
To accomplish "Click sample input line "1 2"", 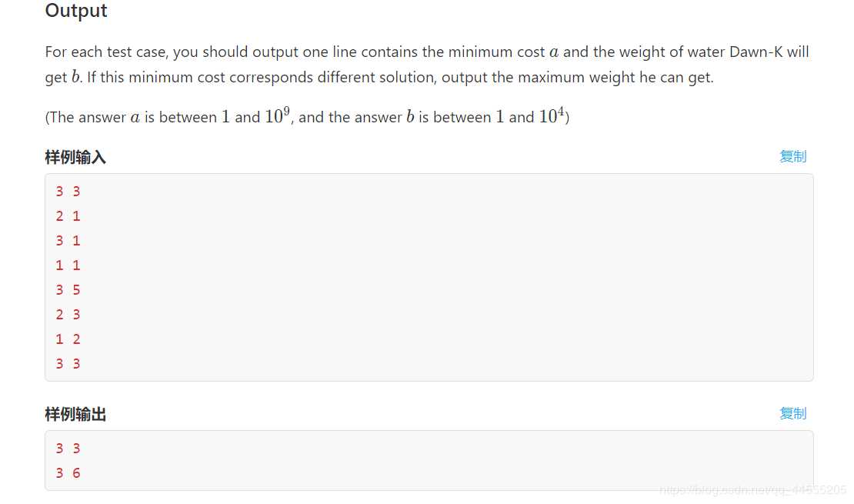I will point(68,339).
